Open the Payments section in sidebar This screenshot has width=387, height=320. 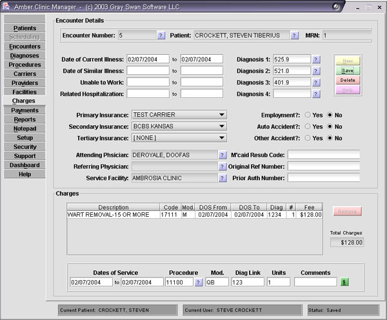point(25,110)
